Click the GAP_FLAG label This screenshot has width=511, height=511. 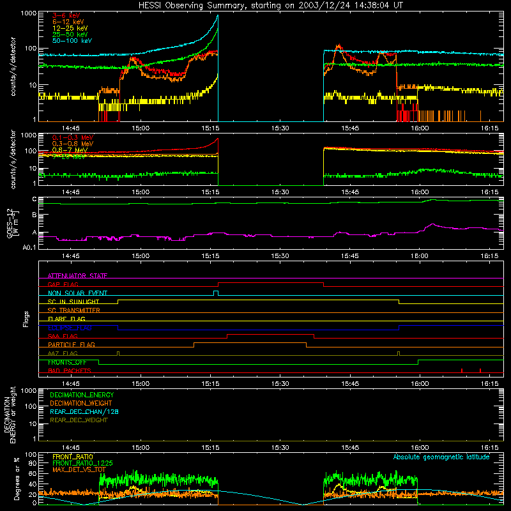(x=63, y=284)
